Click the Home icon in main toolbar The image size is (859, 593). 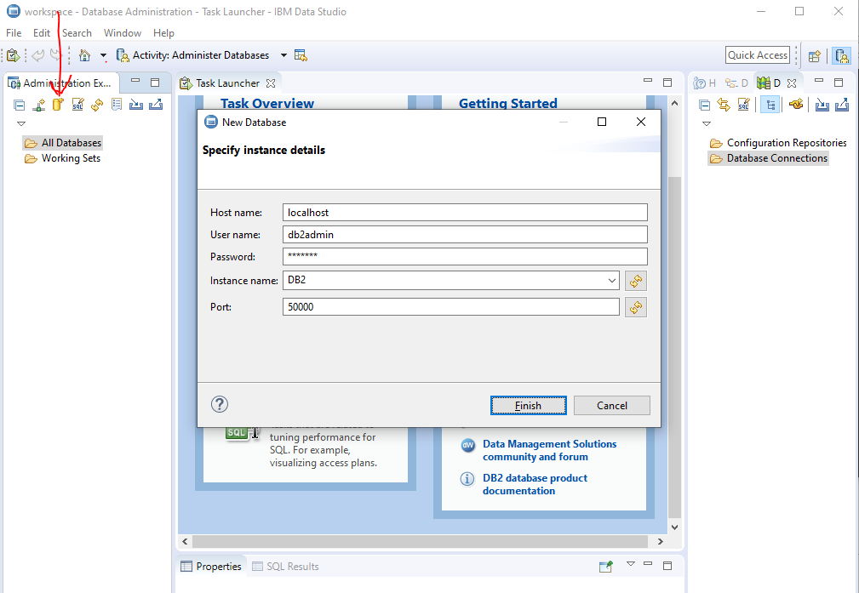[84, 55]
